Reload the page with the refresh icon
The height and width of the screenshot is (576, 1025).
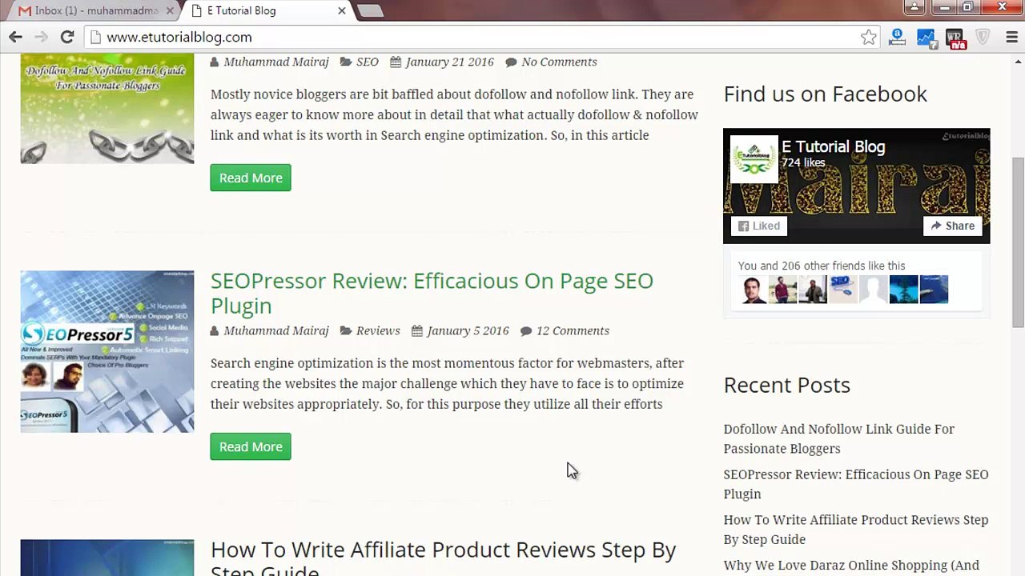(x=67, y=37)
